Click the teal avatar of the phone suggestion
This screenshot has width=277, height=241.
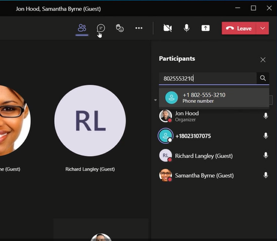pyautogui.click(x=171, y=98)
